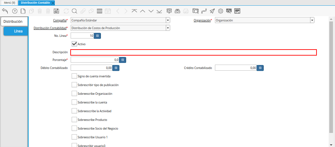This screenshot has height=147, width=335.
Task: Check Sobreescribe Socio del Negocio
Action: tap(74, 128)
